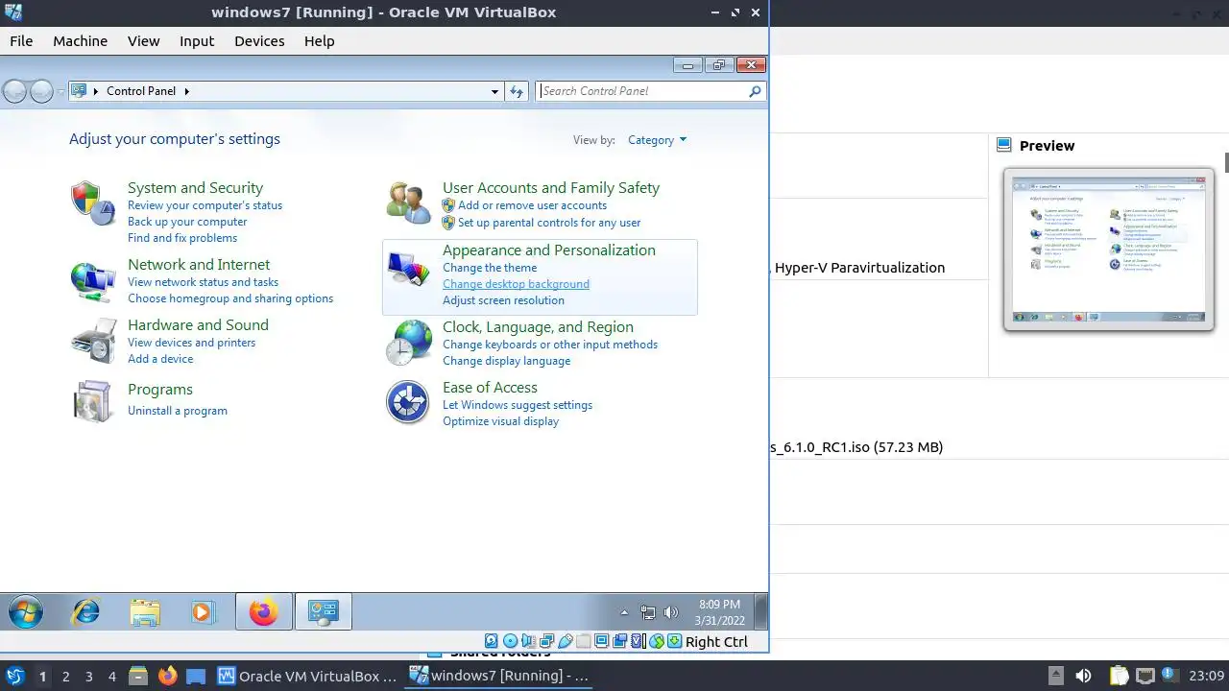Open Clock, Language, and Region globe icon
Screen dimensions: 1229x691
coord(408,342)
